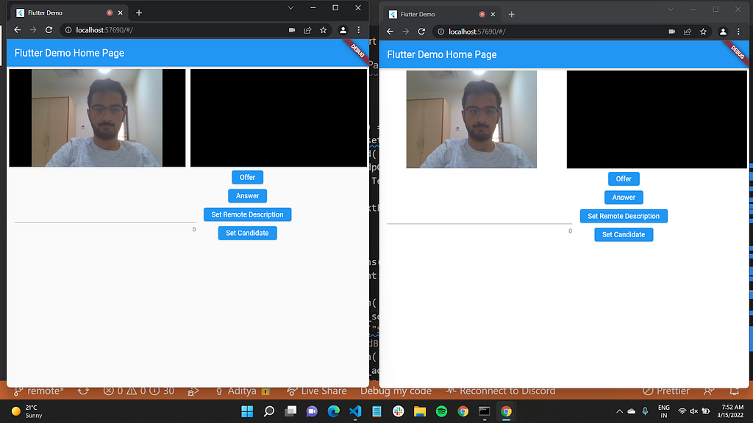Go back in right browser window
Screen dimensions: 753x423
coord(390,31)
